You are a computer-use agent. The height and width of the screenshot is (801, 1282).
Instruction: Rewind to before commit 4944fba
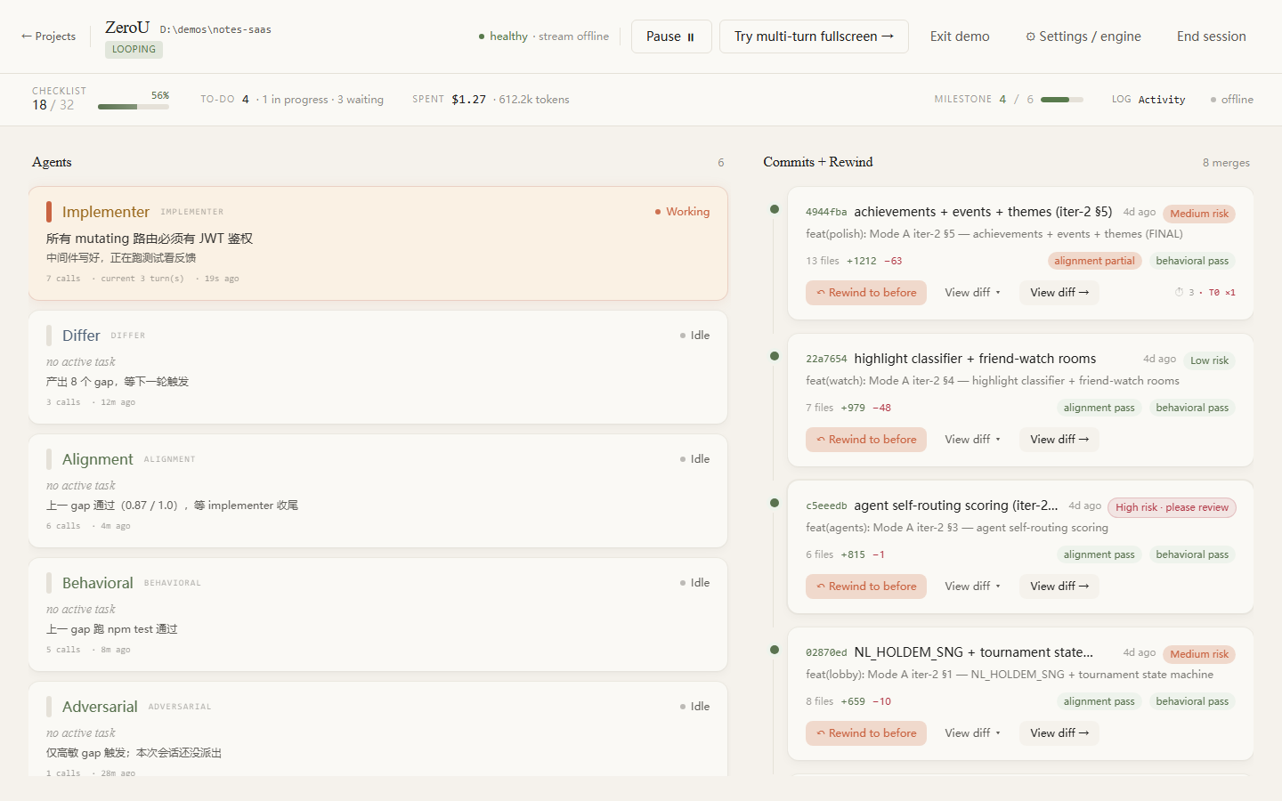(x=866, y=293)
